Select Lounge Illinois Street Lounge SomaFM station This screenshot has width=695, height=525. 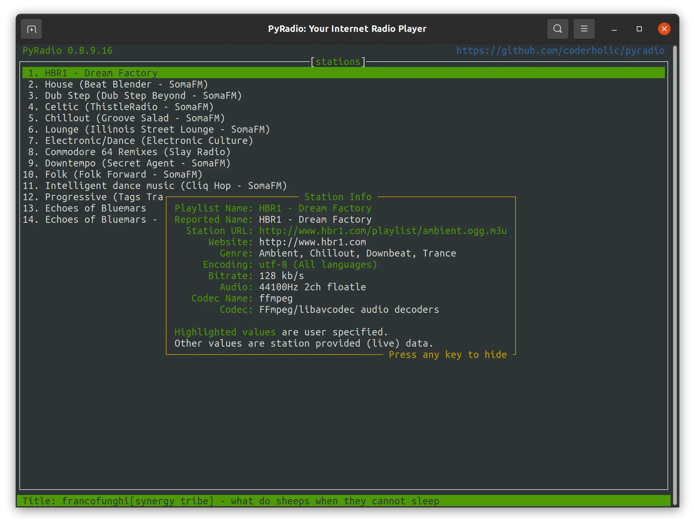point(157,129)
